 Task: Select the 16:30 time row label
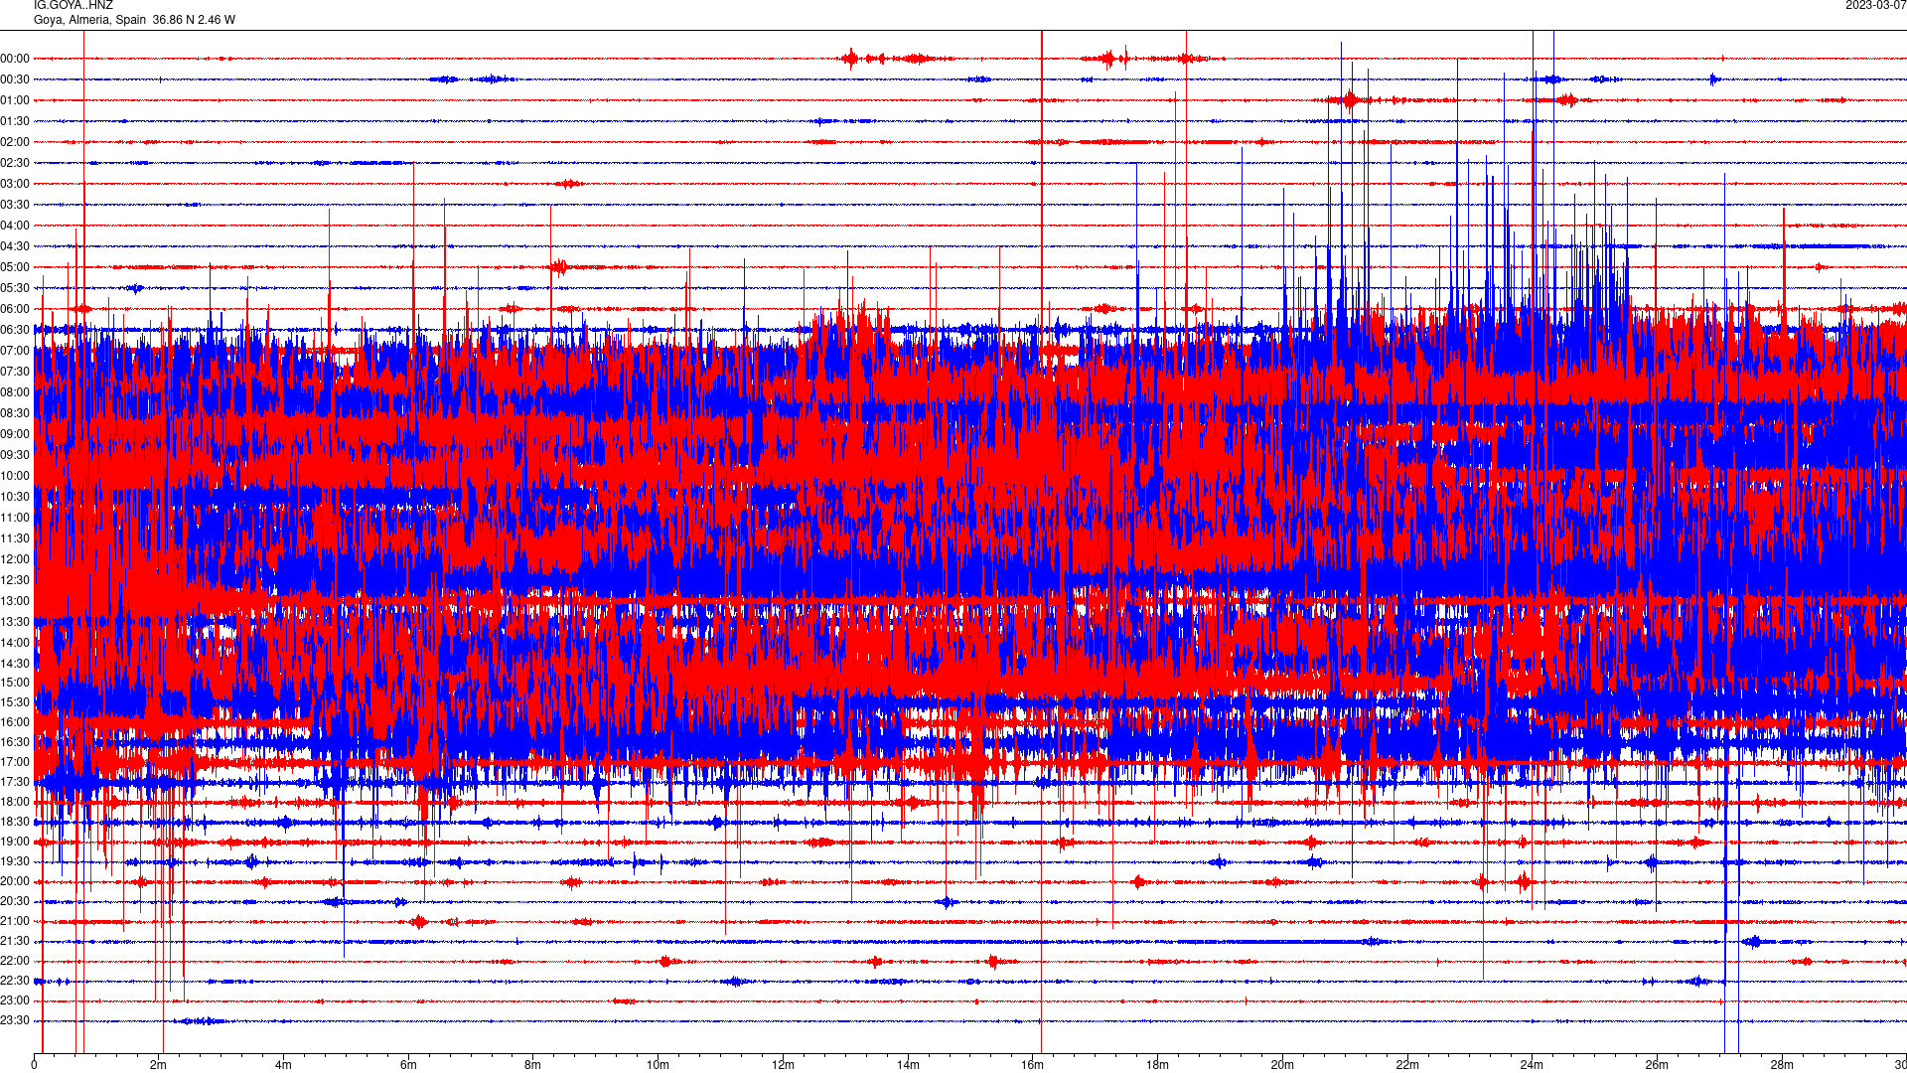click(15, 742)
